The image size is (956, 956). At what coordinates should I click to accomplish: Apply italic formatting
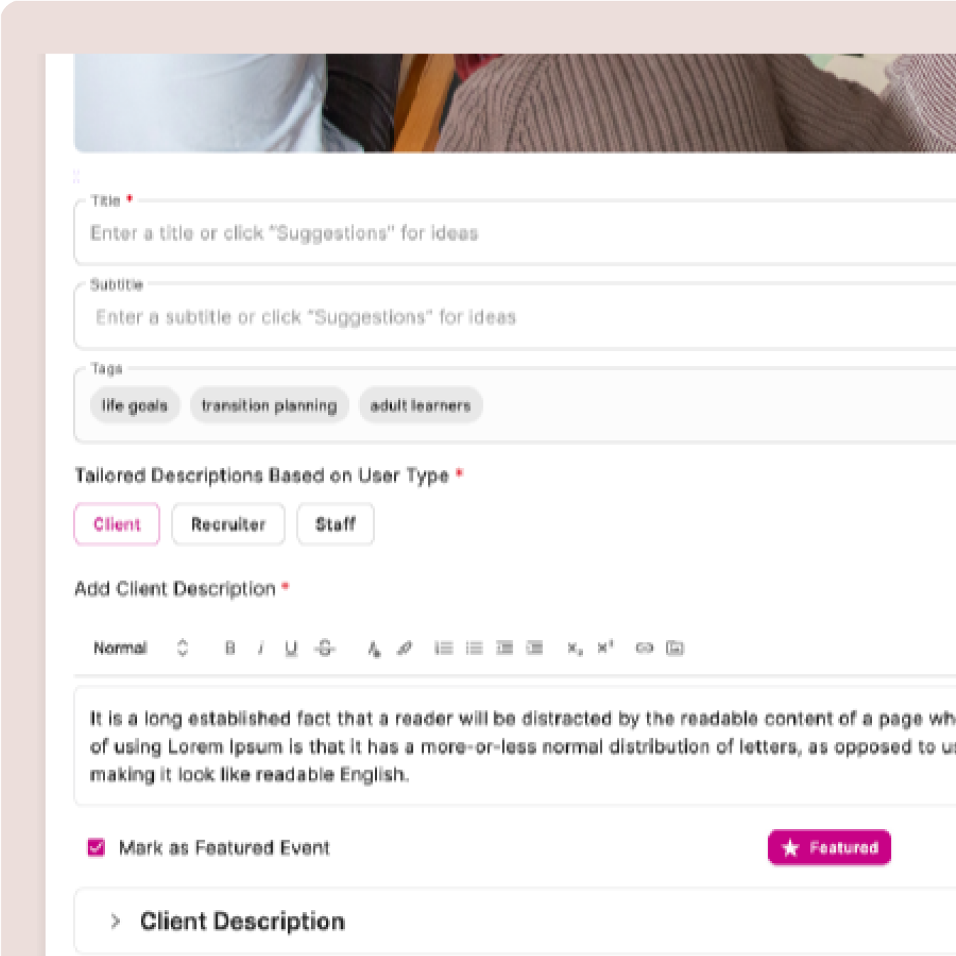coord(259,648)
